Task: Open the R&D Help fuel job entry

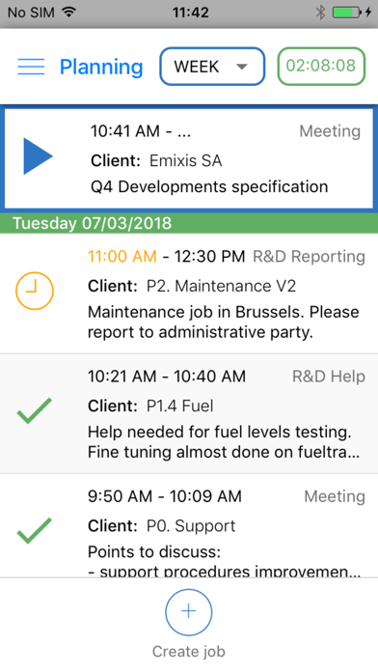Action: coord(189,414)
